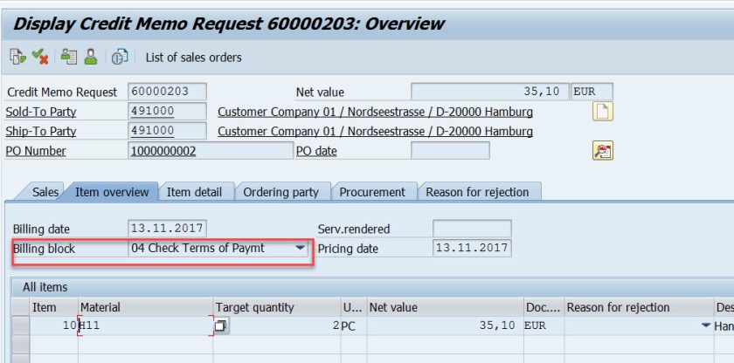Select row of item 10 via row selector
The width and height of the screenshot is (734, 363).
pos(21,325)
